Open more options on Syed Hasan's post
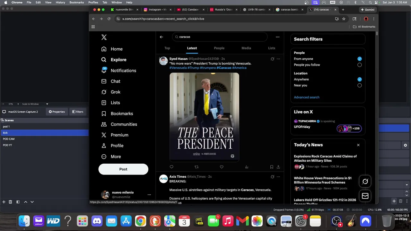The width and height of the screenshot is (411, 231). 278,59
